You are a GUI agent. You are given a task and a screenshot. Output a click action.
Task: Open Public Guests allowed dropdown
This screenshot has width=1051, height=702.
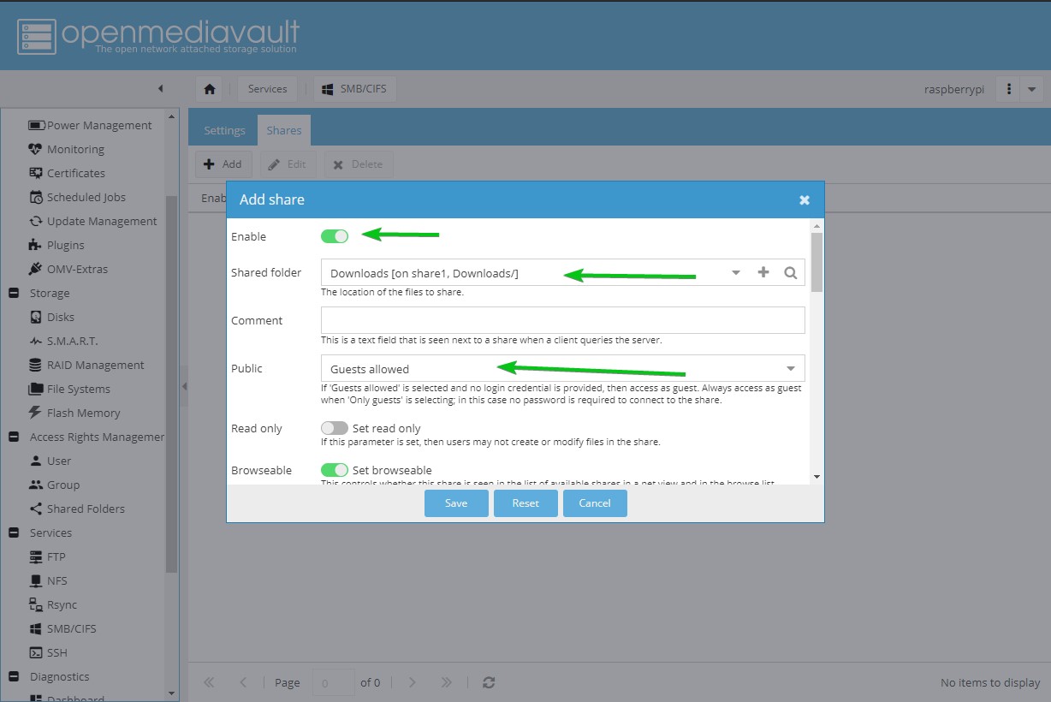563,368
